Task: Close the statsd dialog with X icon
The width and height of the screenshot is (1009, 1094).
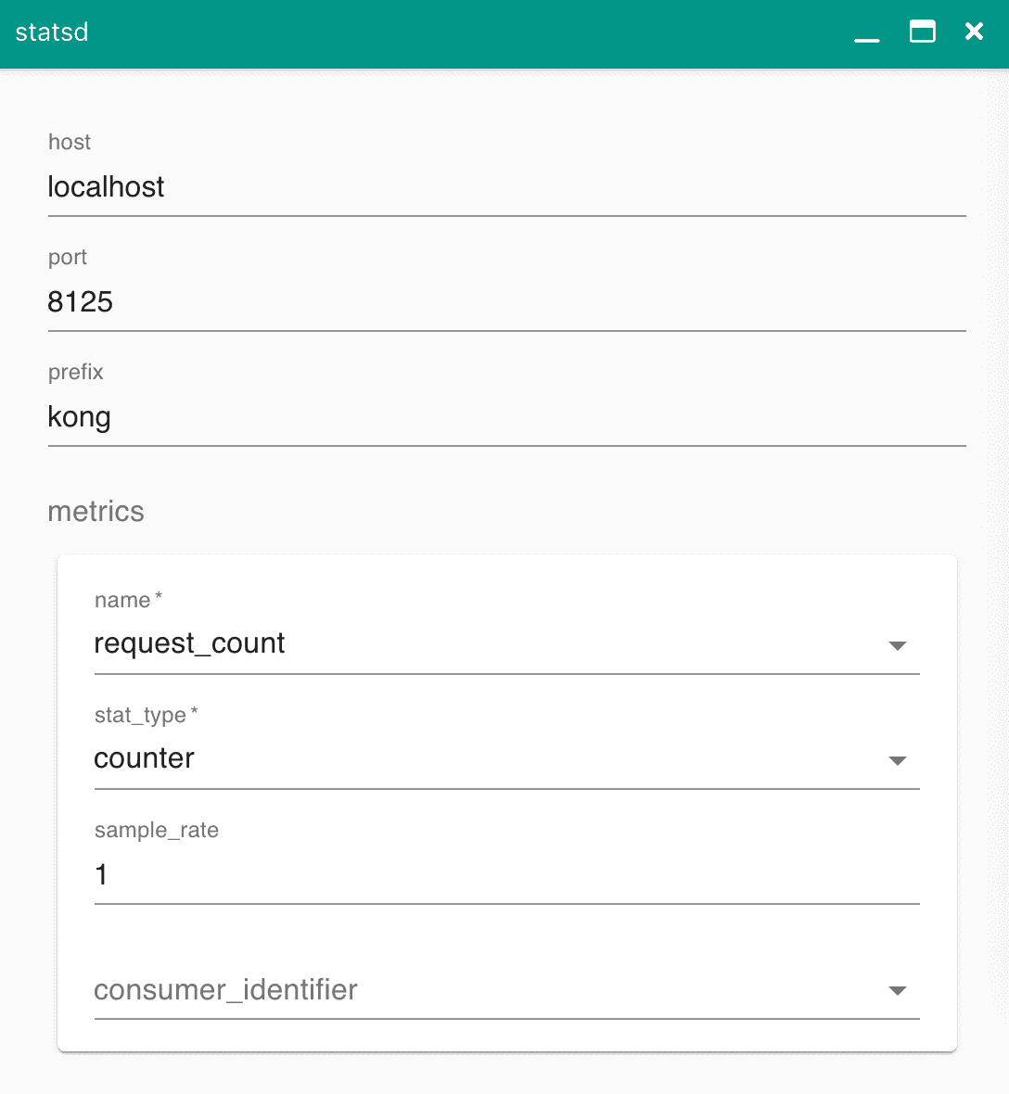Action: 974,32
